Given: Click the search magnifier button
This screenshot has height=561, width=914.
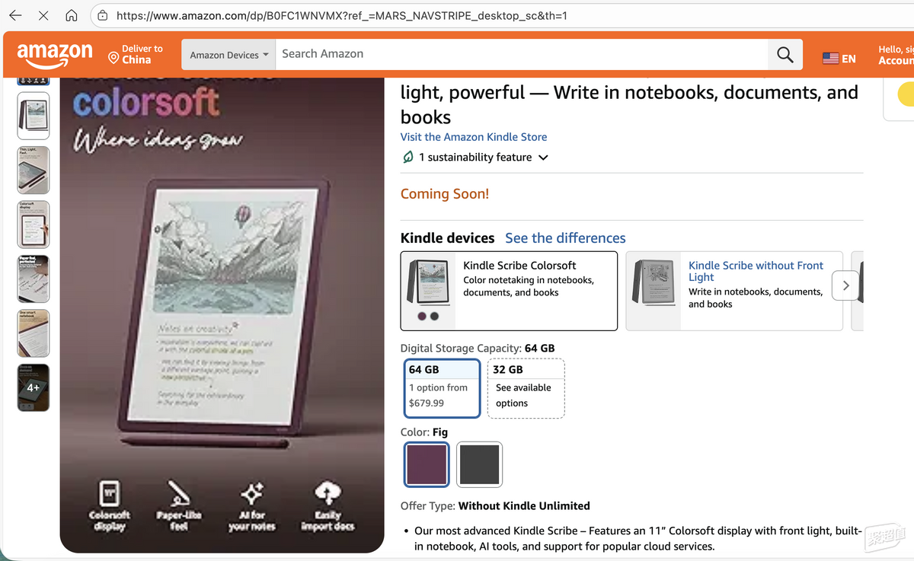Looking at the screenshot, I should coord(785,55).
